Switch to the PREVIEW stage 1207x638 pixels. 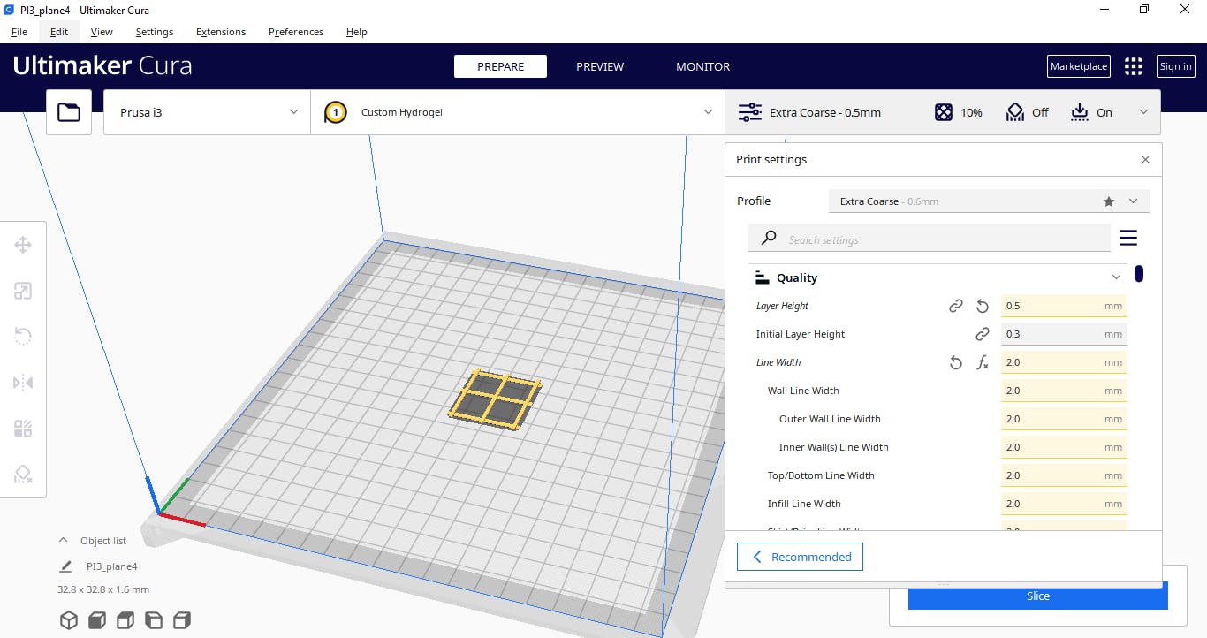point(600,66)
